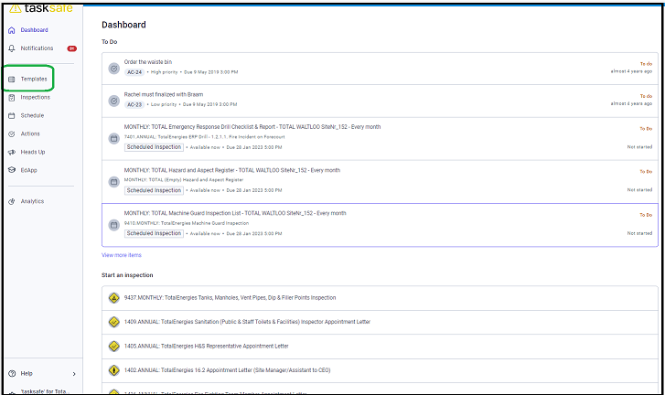Click the Notifications bell icon

click(x=12, y=48)
